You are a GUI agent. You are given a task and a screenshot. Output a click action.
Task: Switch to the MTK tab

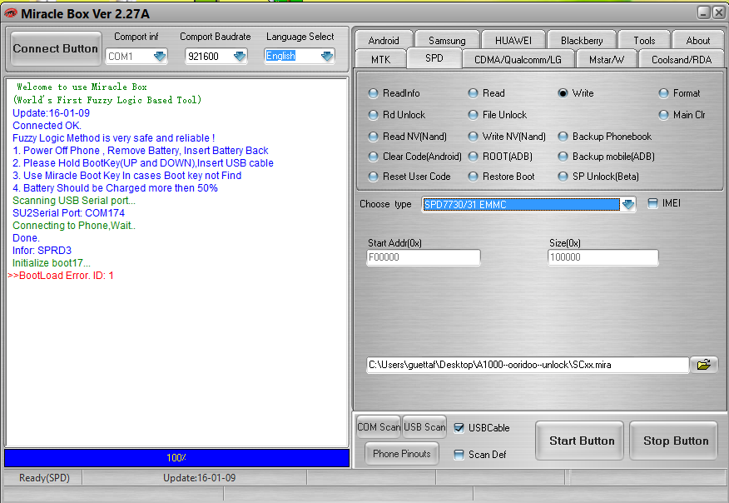[x=381, y=60]
